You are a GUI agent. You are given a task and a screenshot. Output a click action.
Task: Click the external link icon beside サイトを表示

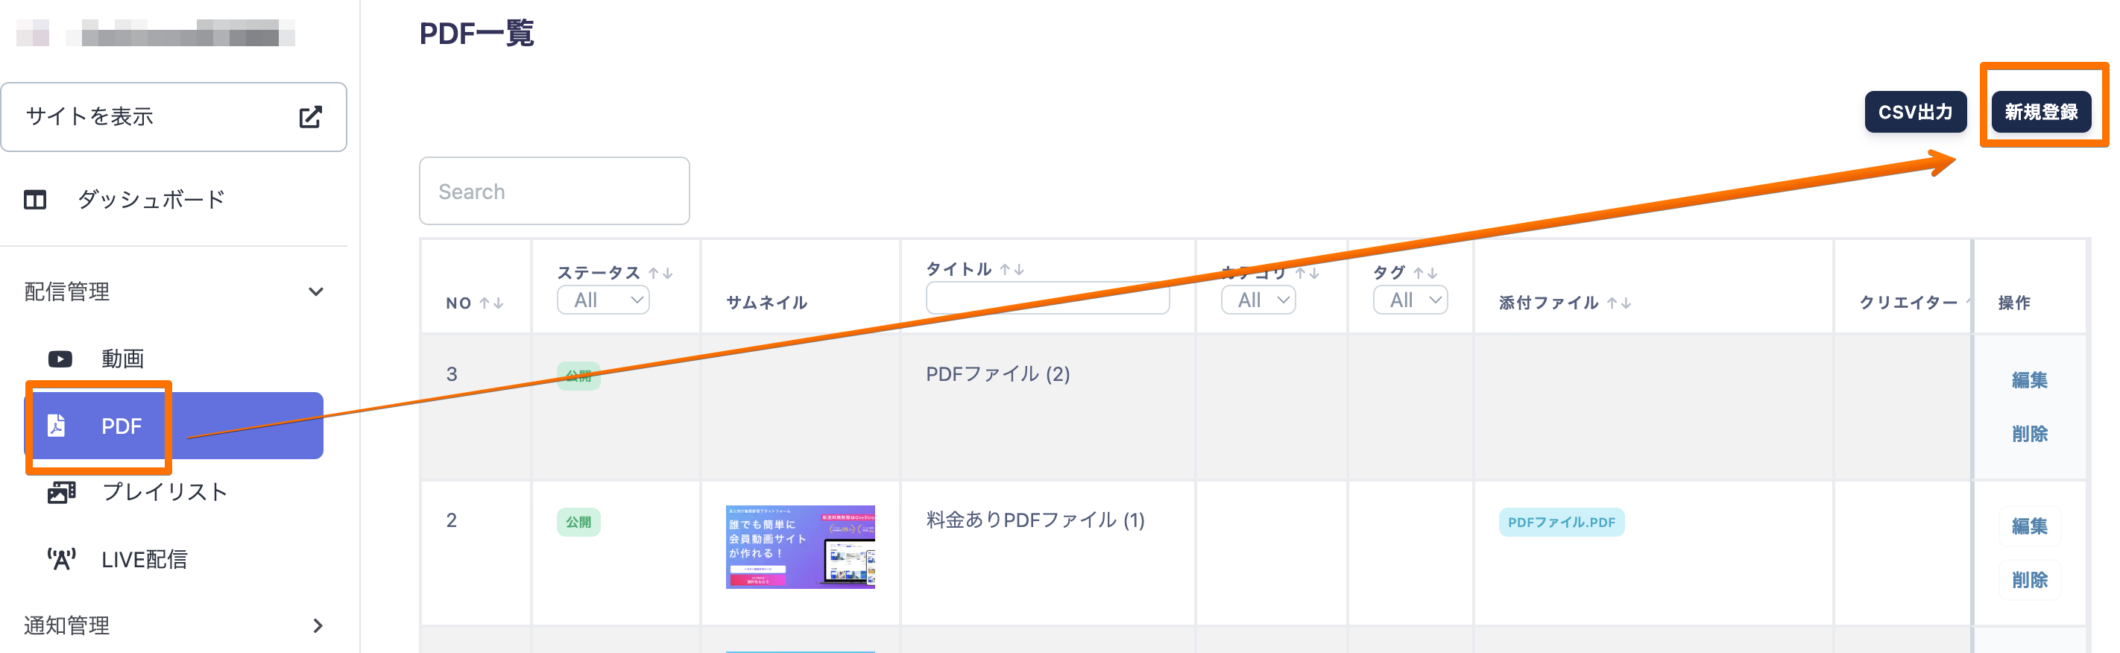(309, 117)
